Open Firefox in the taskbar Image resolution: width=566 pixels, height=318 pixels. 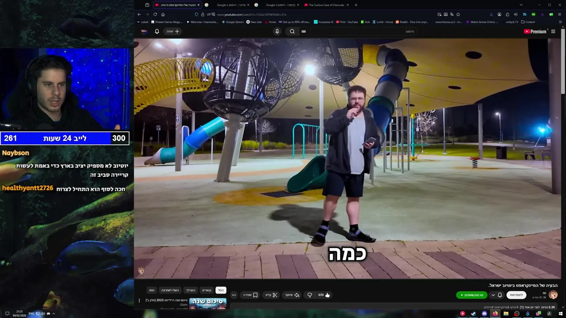tap(495, 314)
